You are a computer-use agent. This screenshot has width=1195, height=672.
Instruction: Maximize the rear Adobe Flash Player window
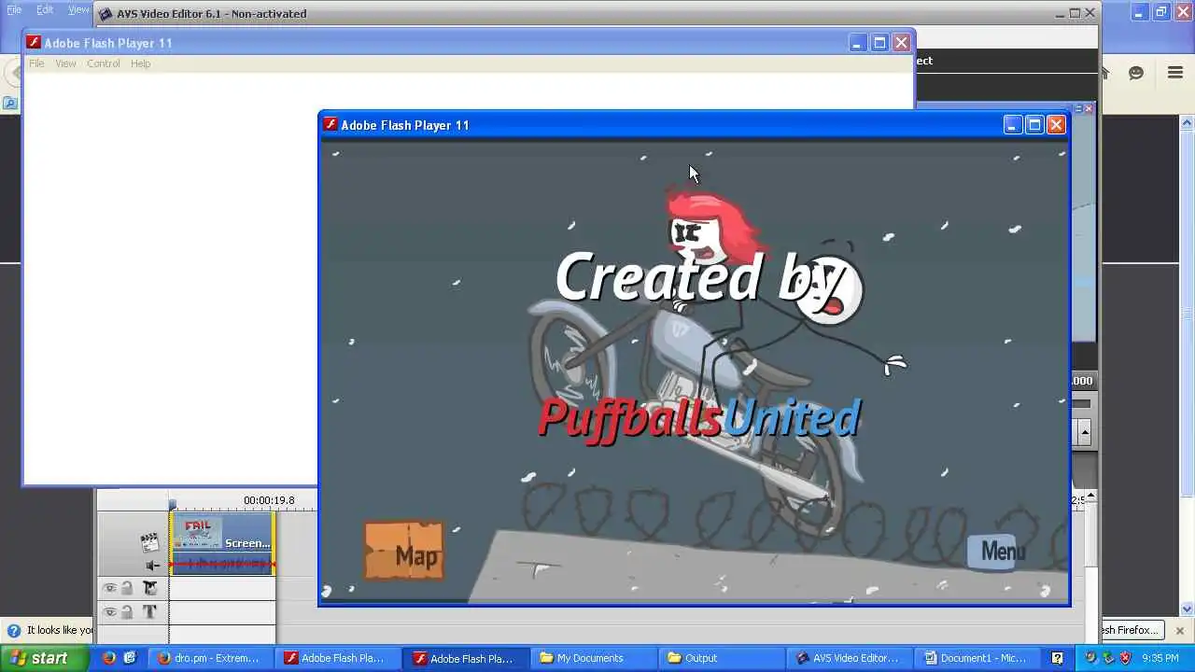pyautogui.click(x=879, y=42)
